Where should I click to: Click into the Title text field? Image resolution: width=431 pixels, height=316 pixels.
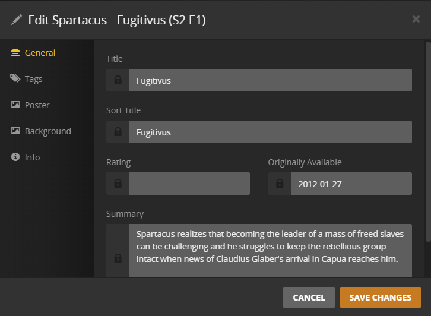tap(270, 80)
